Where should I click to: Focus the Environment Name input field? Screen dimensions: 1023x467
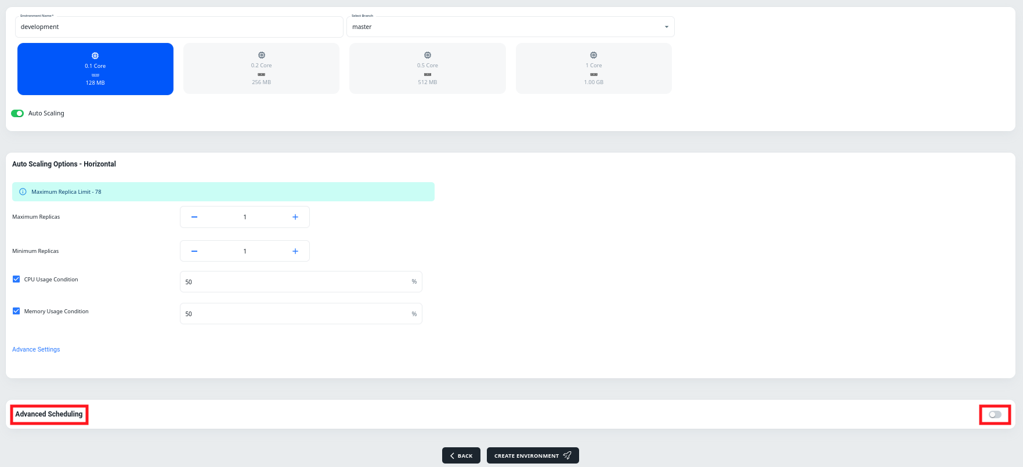tap(179, 27)
